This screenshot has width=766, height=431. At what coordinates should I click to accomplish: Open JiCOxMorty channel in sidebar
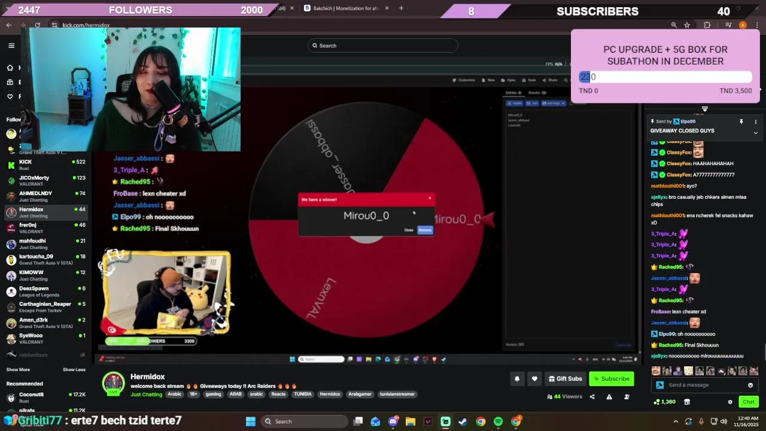(x=46, y=180)
